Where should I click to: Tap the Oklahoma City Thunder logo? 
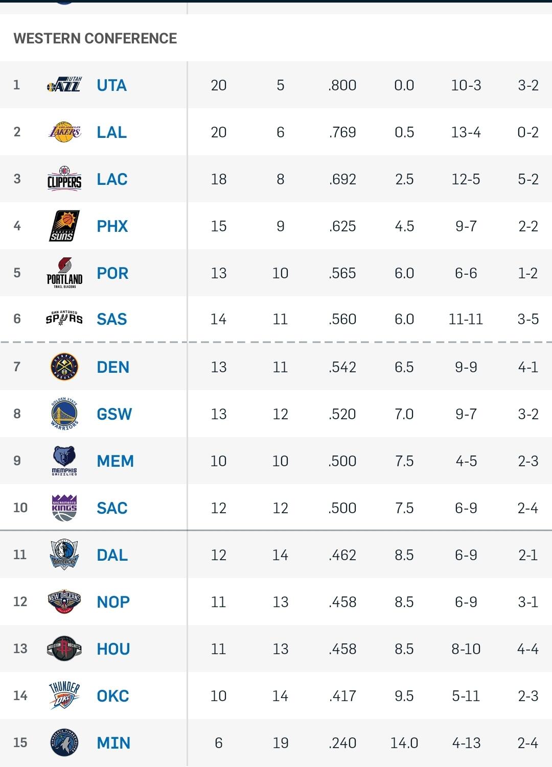[64, 696]
